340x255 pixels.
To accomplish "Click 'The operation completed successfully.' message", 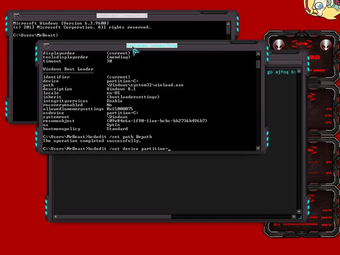I will click(92, 141).
